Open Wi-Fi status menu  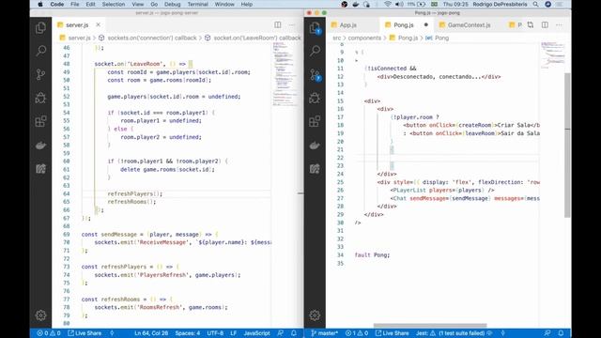388,4
